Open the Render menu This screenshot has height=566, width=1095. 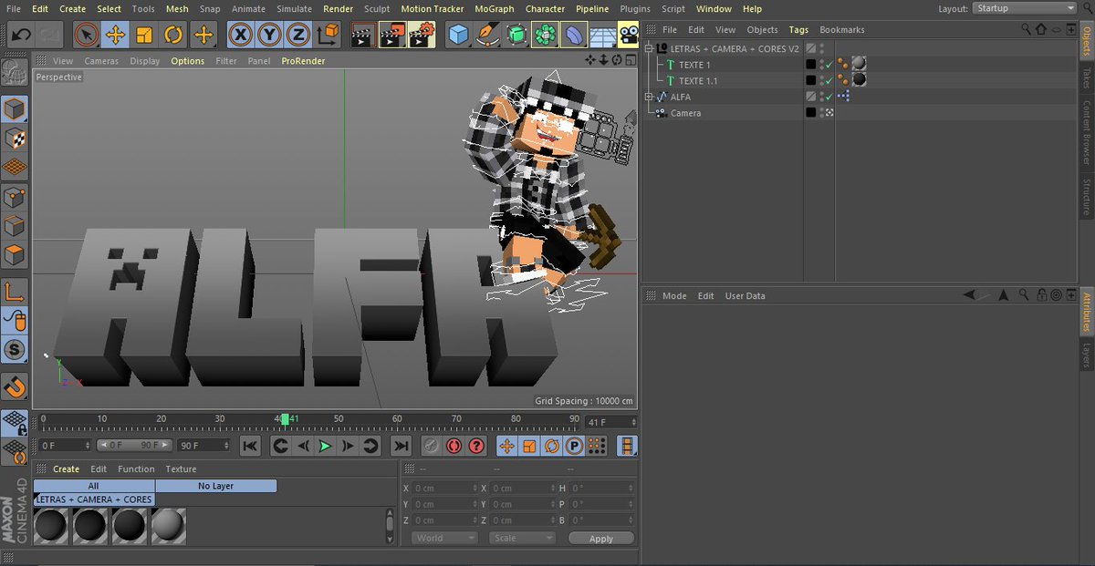[339, 9]
